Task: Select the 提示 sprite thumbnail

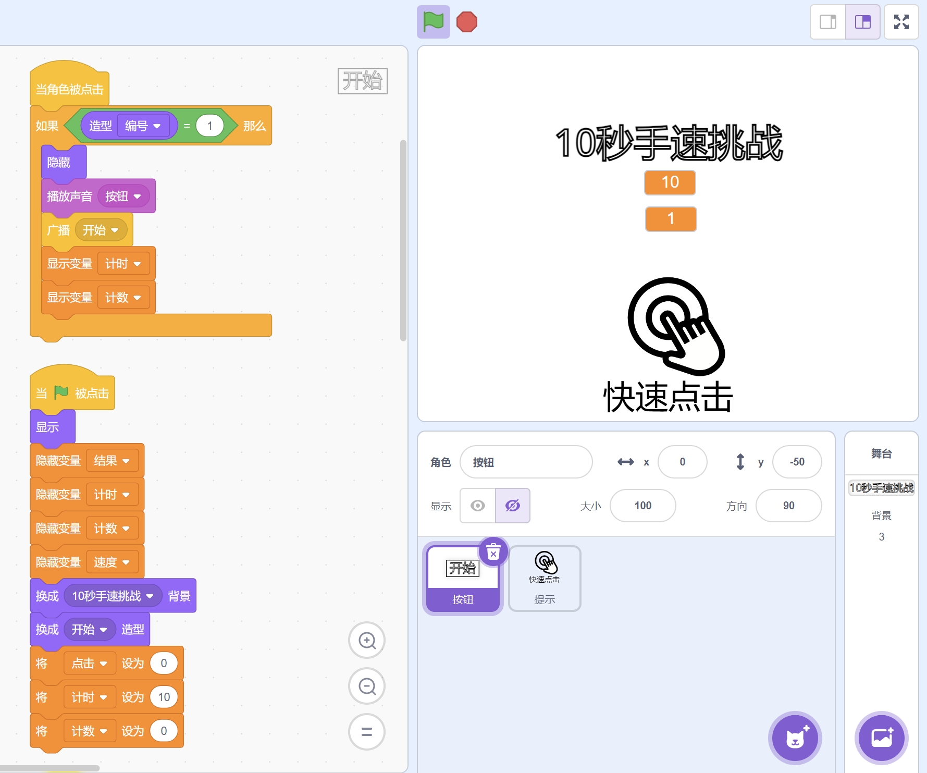Action: pos(545,578)
